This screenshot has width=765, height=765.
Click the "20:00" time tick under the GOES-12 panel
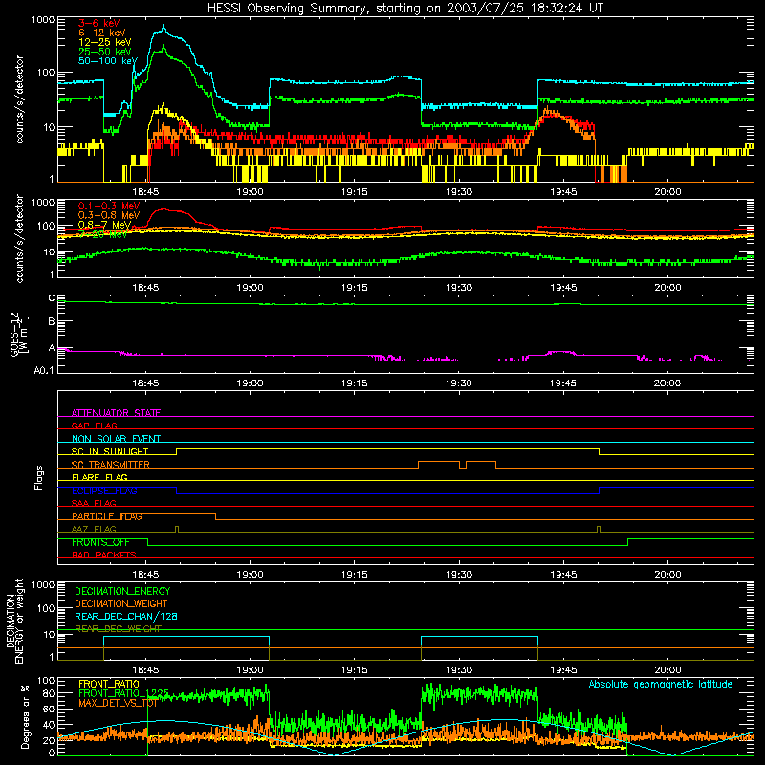(x=667, y=383)
